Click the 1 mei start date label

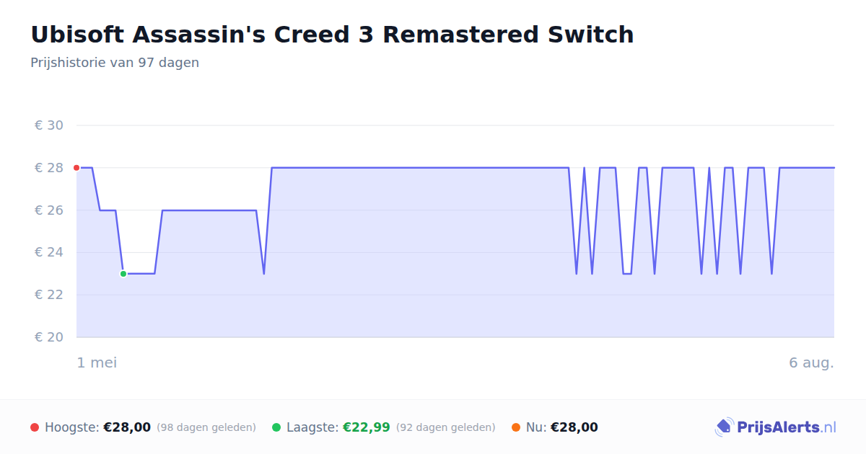tap(97, 362)
